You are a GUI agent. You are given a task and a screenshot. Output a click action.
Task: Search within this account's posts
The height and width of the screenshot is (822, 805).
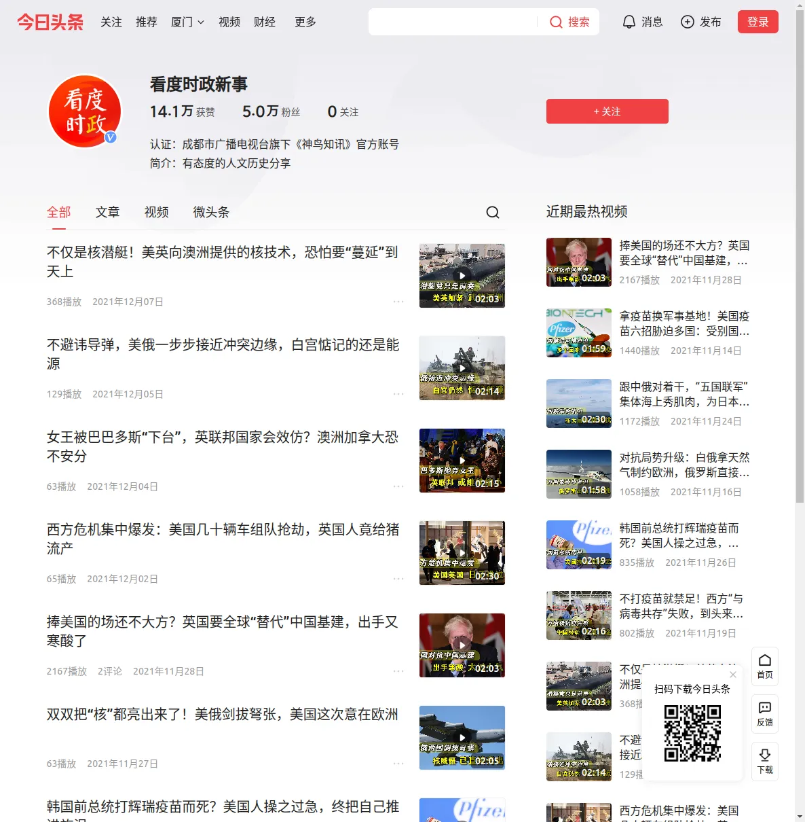(493, 213)
